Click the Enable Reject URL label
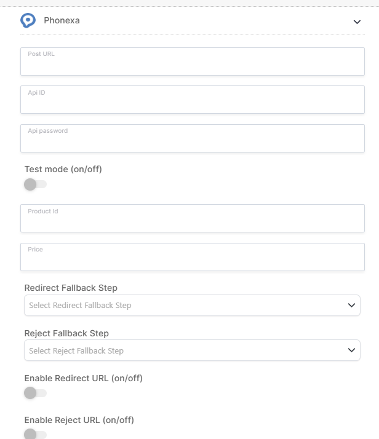Viewport: 379px width, 439px height. point(79,420)
